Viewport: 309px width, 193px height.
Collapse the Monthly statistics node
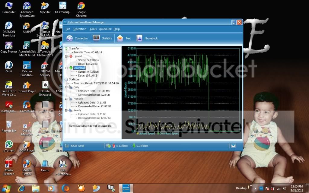pos(66,99)
